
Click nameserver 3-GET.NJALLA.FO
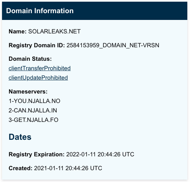click(33, 120)
